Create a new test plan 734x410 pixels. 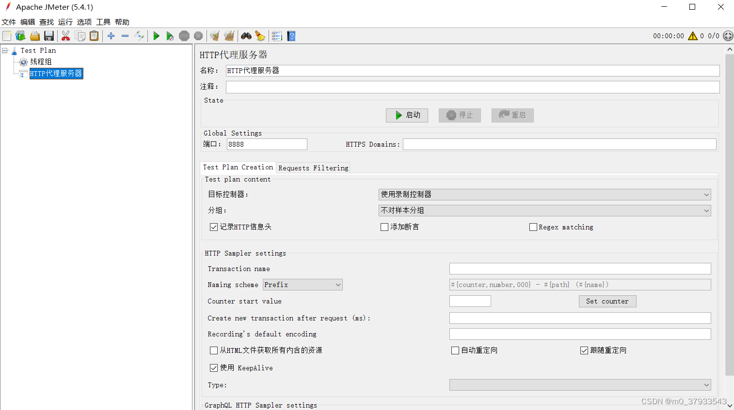click(7, 36)
